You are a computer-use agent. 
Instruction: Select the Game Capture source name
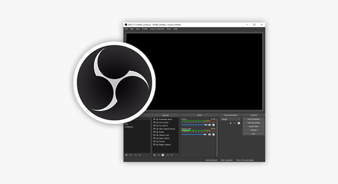tap(164, 138)
